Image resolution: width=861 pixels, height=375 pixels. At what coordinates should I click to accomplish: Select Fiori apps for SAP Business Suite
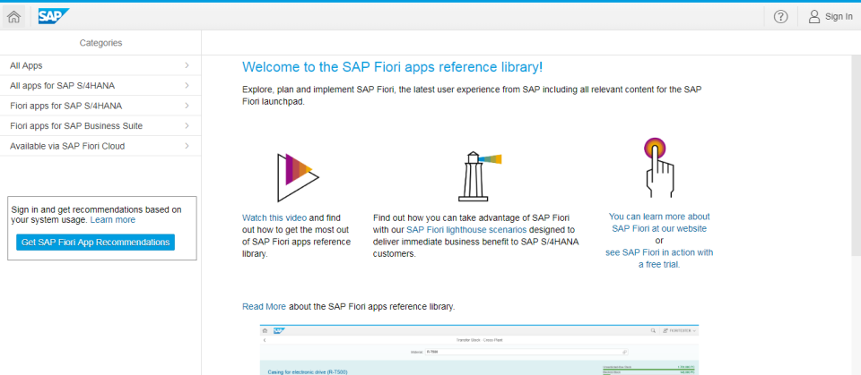[76, 126]
